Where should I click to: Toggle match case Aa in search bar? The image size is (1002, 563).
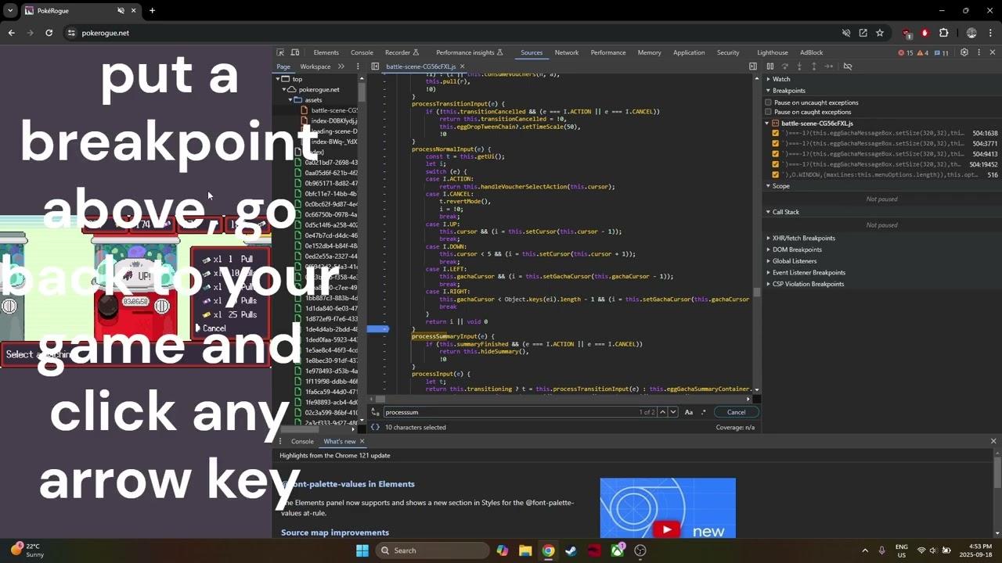click(689, 412)
